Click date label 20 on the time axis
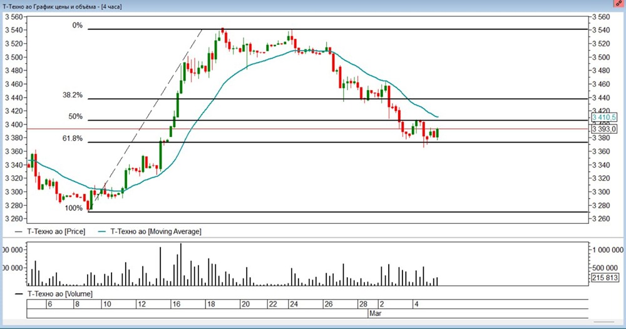The height and width of the screenshot is (329, 626). tap(245, 304)
